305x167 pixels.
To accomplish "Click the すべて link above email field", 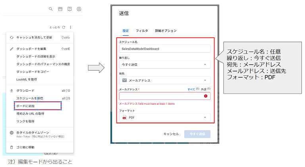I will [x=191, y=89].
